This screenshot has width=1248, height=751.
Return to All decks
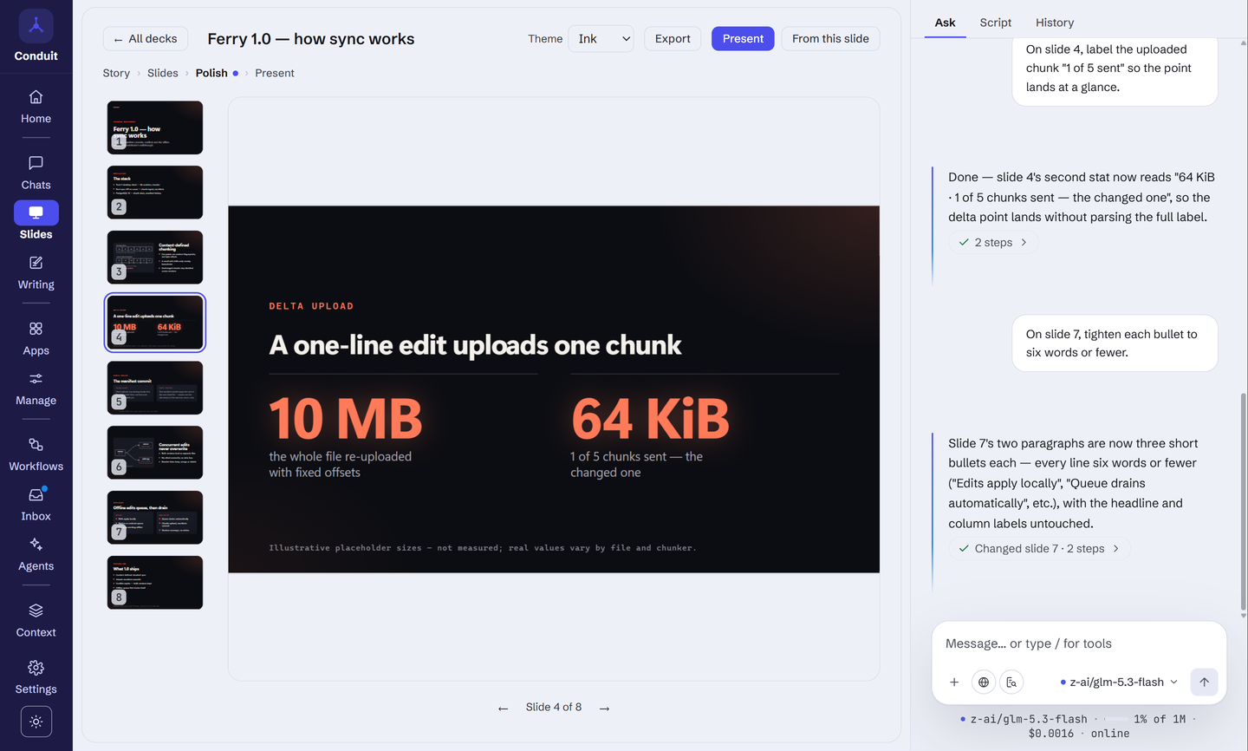pyautogui.click(x=146, y=39)
